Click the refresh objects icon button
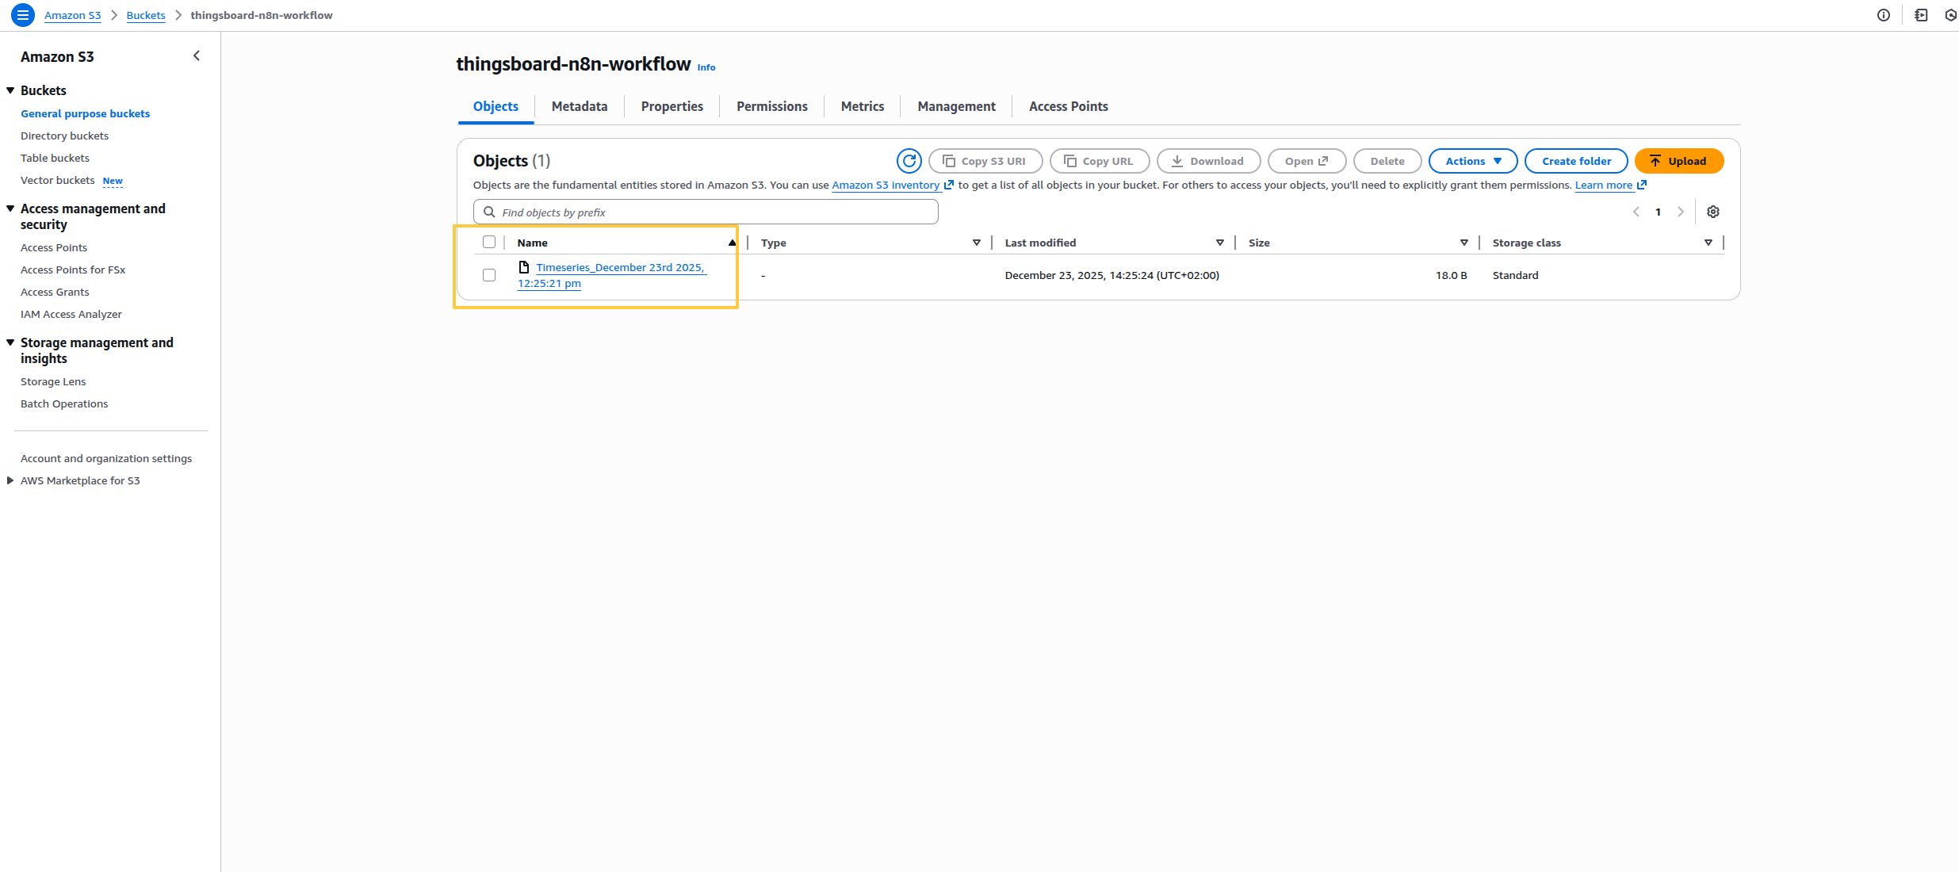This screenshot has width=1959, height=872. point(909,161)
